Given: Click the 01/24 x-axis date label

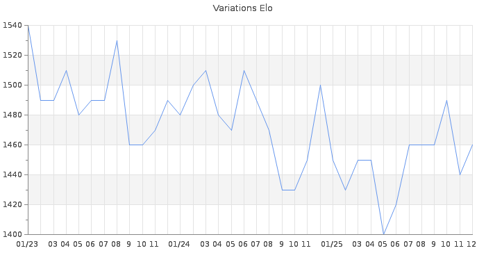Looking at the screenshot, I should pyautogui.click(x=180, y=244).
